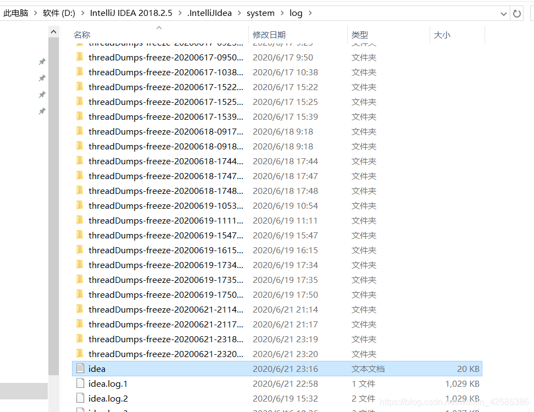
Task: Select folder icon of threadDumps-freeze-20200619-1547
Action: [80, 235]
